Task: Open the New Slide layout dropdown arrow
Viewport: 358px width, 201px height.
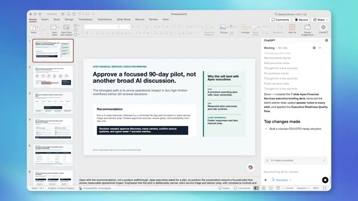Action: point(58,27)
